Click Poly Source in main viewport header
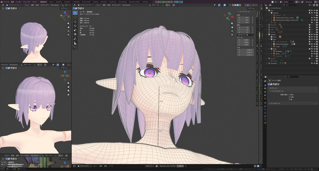Image resolution: width=319 pixels, height=171 pixels. pos(126,5)
